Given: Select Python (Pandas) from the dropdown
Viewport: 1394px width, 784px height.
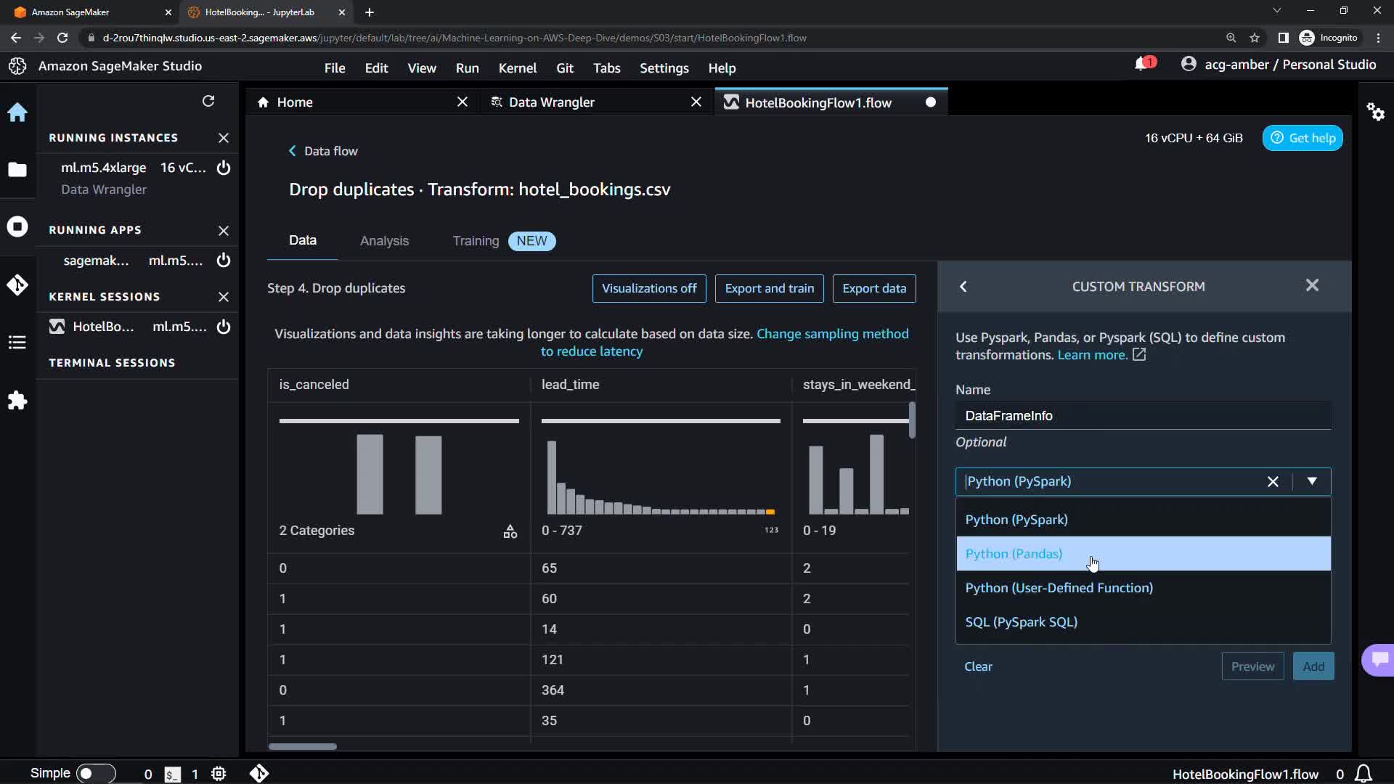Looking at the screenshot, I should [x=1014, y=554].
